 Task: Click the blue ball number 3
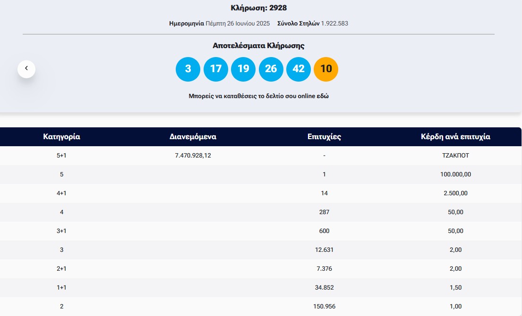click(188, 69)
